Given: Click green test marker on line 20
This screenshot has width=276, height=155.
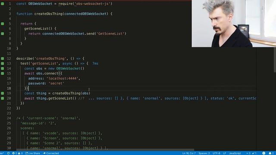Looking at the screenshot, I should click(3, 98).
